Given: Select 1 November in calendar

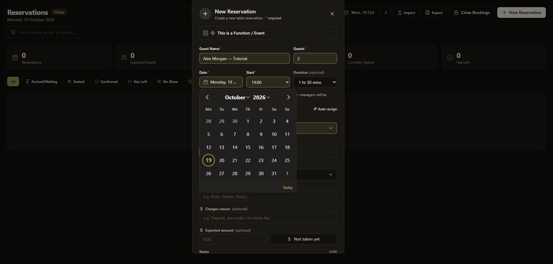Looking at the screenshot, I should [287, 173].
